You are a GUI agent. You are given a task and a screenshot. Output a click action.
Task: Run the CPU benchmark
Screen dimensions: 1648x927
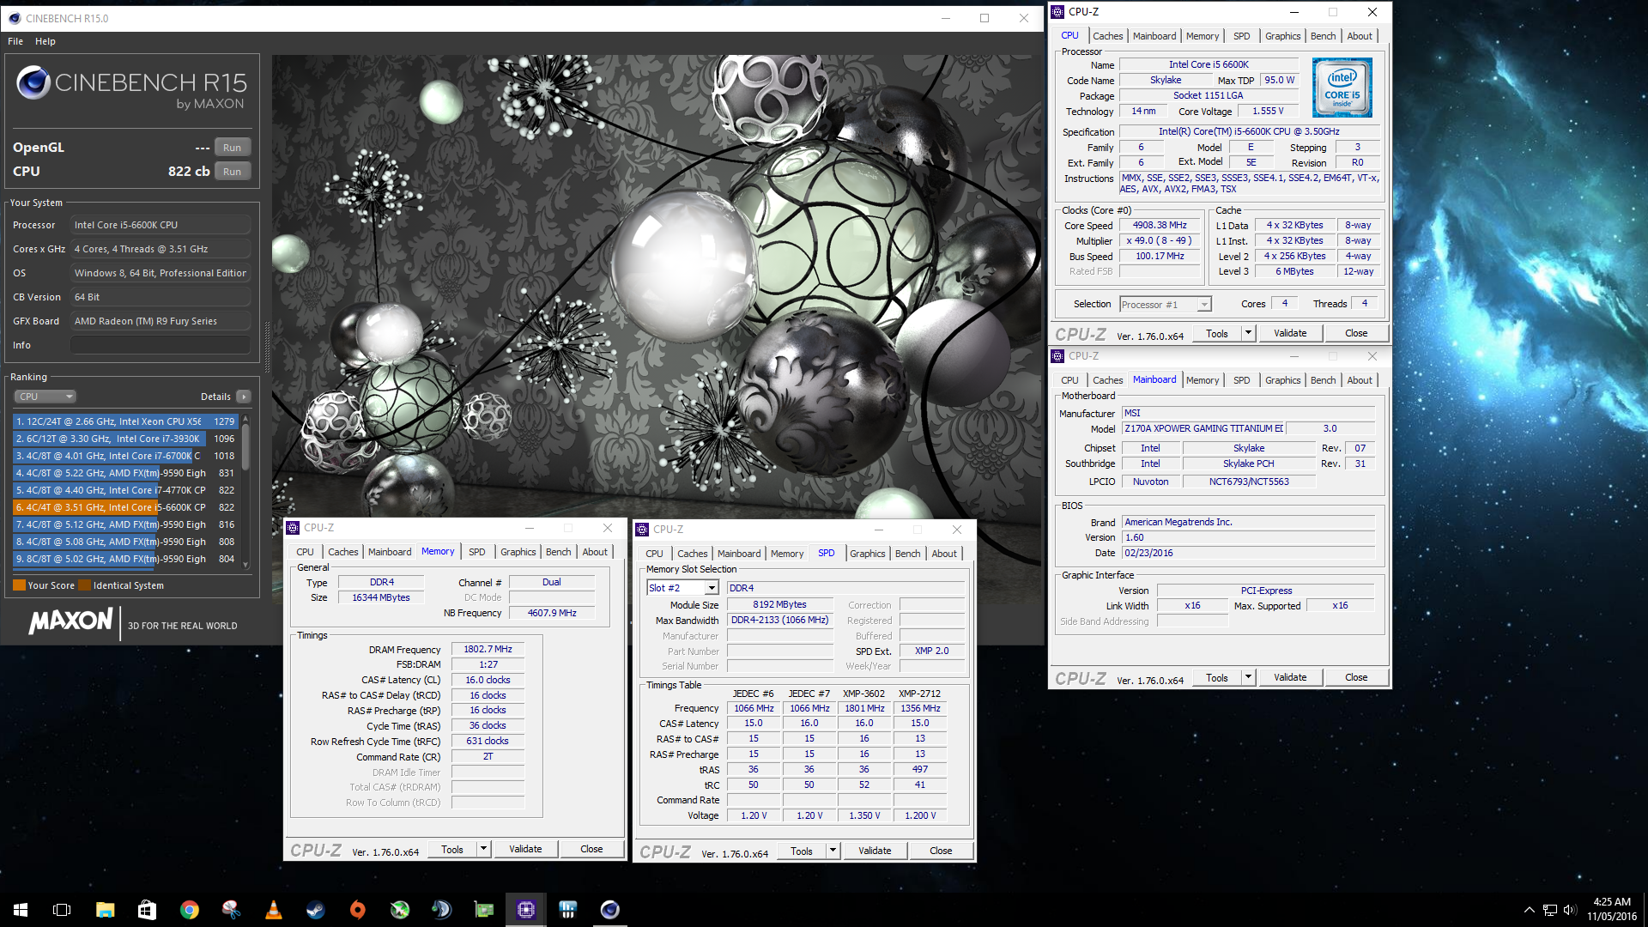pos(232,172)
